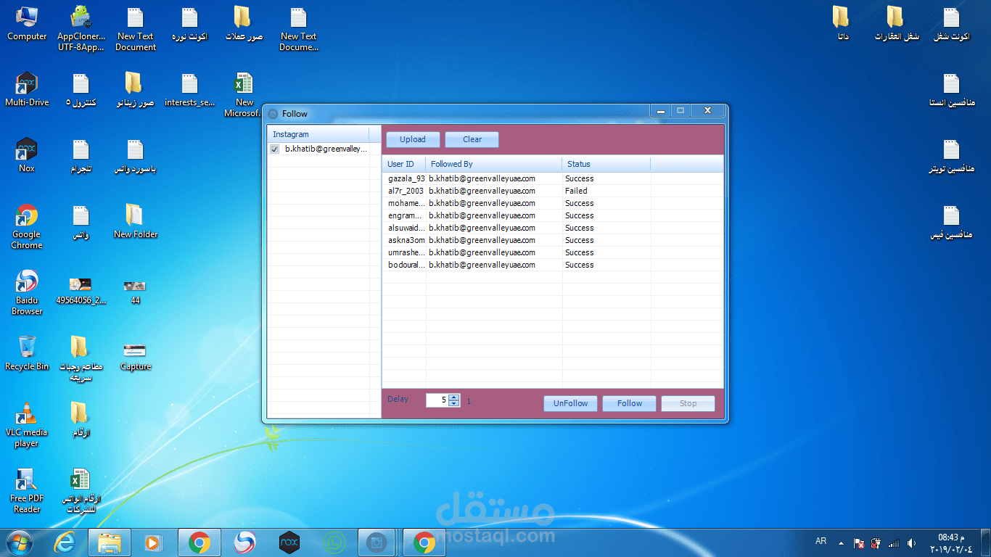
Task: Sort by the Status column header
Action: 606,164
